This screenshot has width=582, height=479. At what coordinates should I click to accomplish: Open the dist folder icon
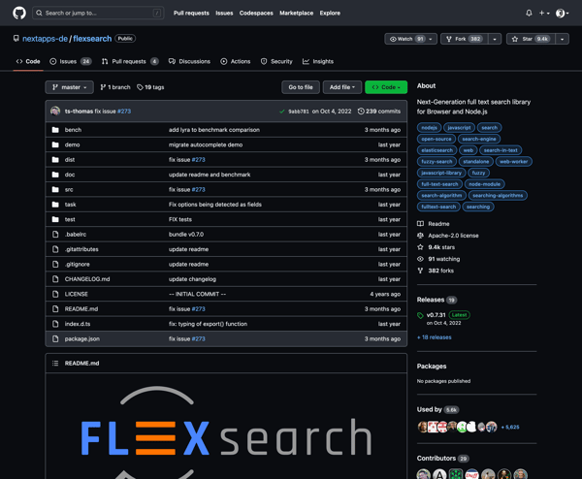[x=55, y=160]
